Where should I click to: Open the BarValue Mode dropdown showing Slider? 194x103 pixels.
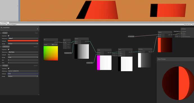coord(23,57)
